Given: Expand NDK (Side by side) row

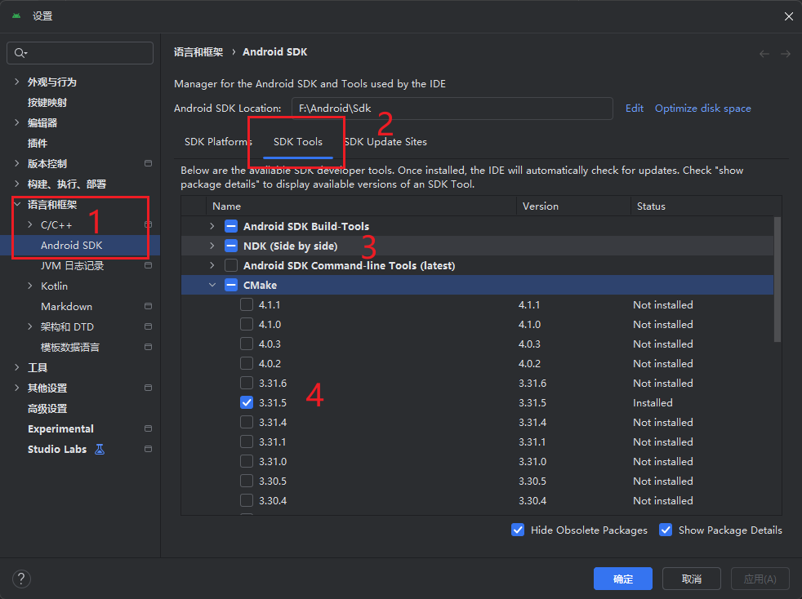Looking at the screenshot, I should pos(212,246).
